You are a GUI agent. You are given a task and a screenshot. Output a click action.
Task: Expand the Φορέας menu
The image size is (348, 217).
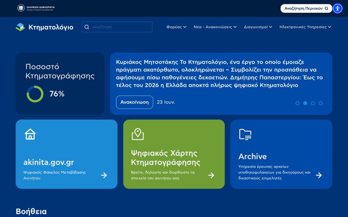pyautogui.click(x=176, y=27)
